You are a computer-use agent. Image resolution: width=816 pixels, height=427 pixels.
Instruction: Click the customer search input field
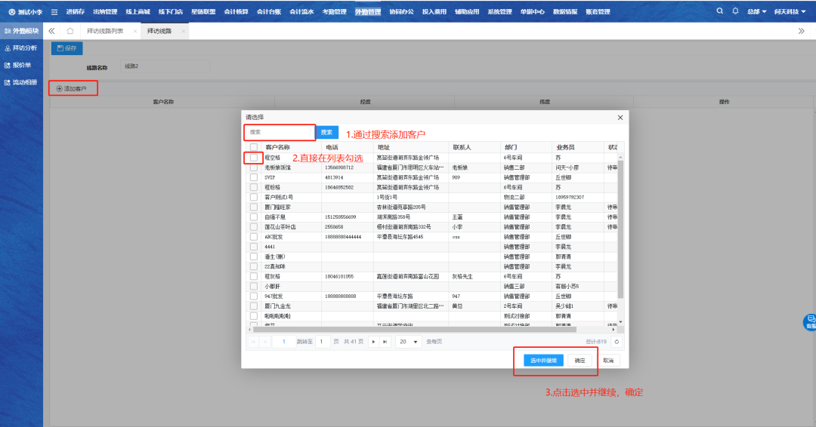coord(280,132)
